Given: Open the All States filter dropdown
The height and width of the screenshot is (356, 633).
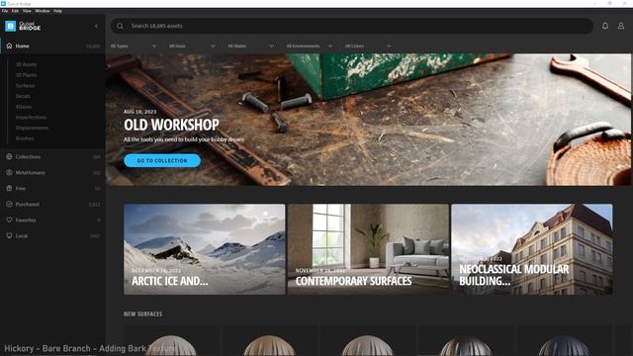Looking at the screenshot, I should coord(250,46).
